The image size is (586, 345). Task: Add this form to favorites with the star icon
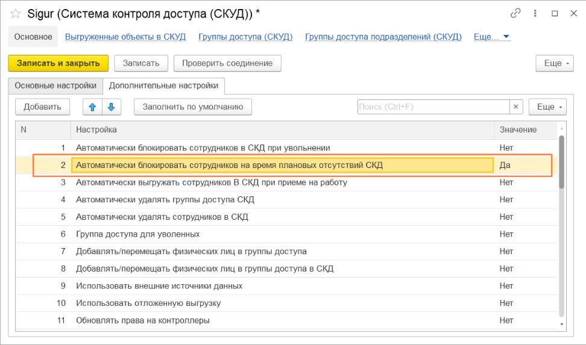point(16,13)
